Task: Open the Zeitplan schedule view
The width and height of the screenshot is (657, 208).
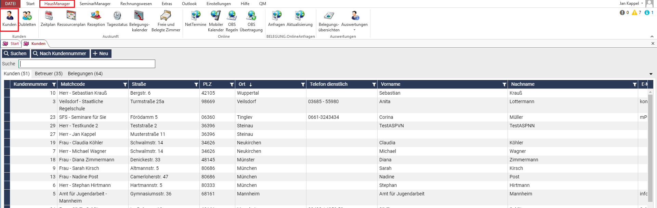Action: (48, 19)
